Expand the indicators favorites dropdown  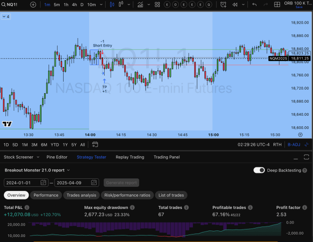149,5
